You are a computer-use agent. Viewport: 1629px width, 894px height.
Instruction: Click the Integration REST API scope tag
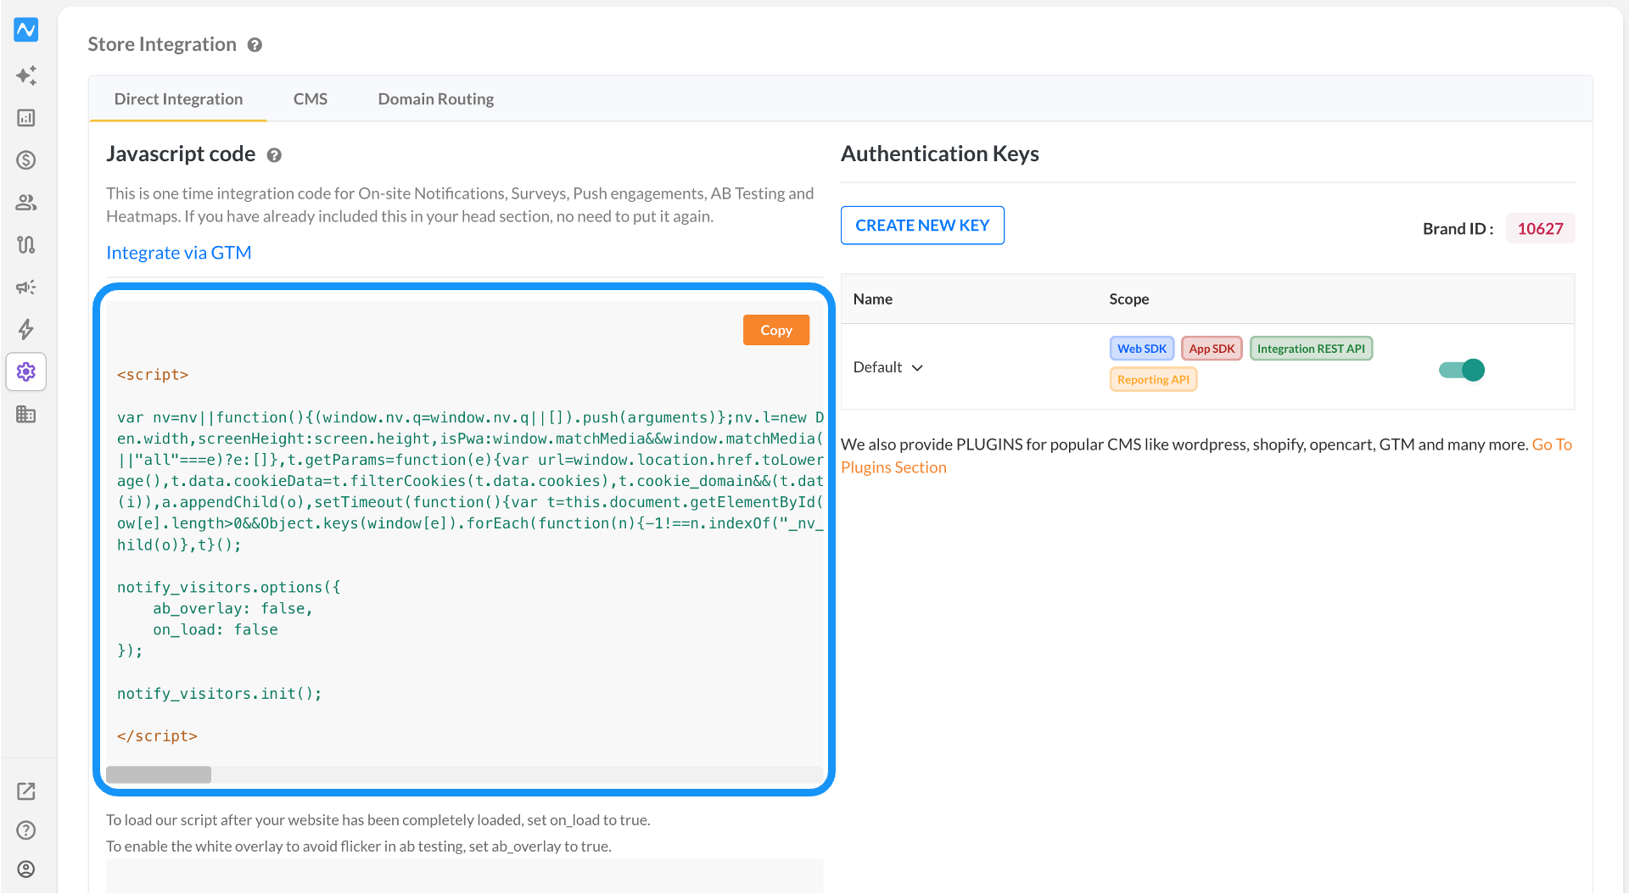coord(1311,349)
